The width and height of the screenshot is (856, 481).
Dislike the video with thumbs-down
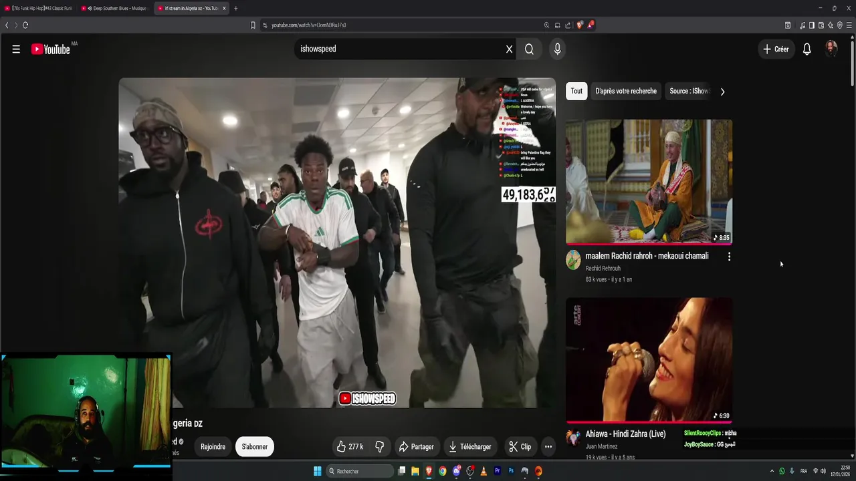tap(379, 446)
